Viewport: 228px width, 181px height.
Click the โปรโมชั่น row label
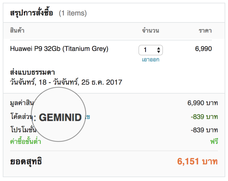tap(23, 130)
